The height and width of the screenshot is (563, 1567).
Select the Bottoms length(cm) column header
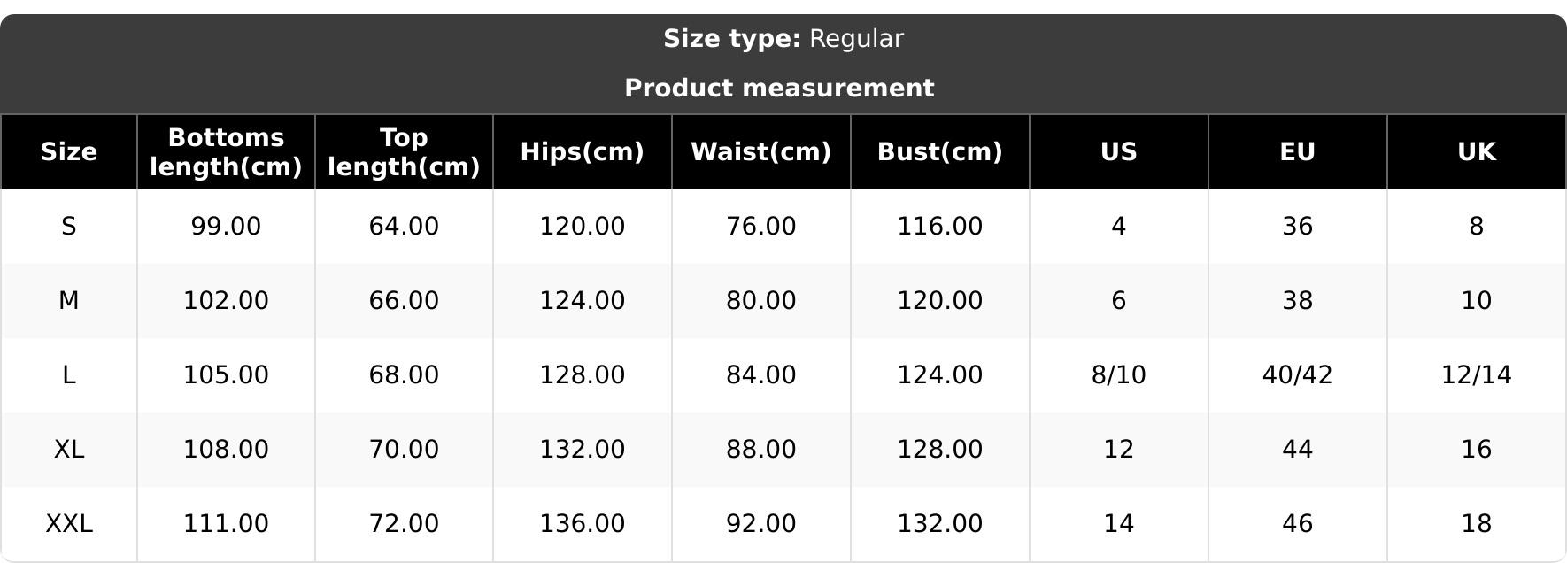226,152
